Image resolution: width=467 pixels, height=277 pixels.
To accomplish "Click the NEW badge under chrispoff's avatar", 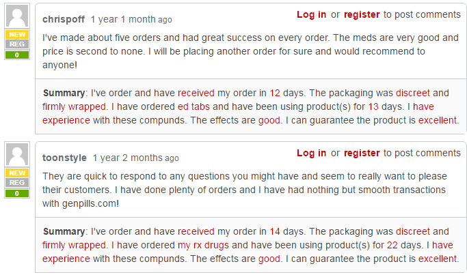I will pos(17,35).
